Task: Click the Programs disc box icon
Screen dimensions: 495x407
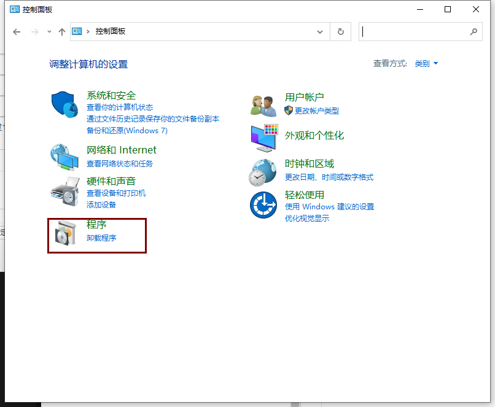Action: 64,234
